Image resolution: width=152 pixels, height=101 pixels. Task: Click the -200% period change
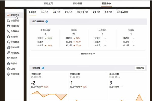pos(46,87)
